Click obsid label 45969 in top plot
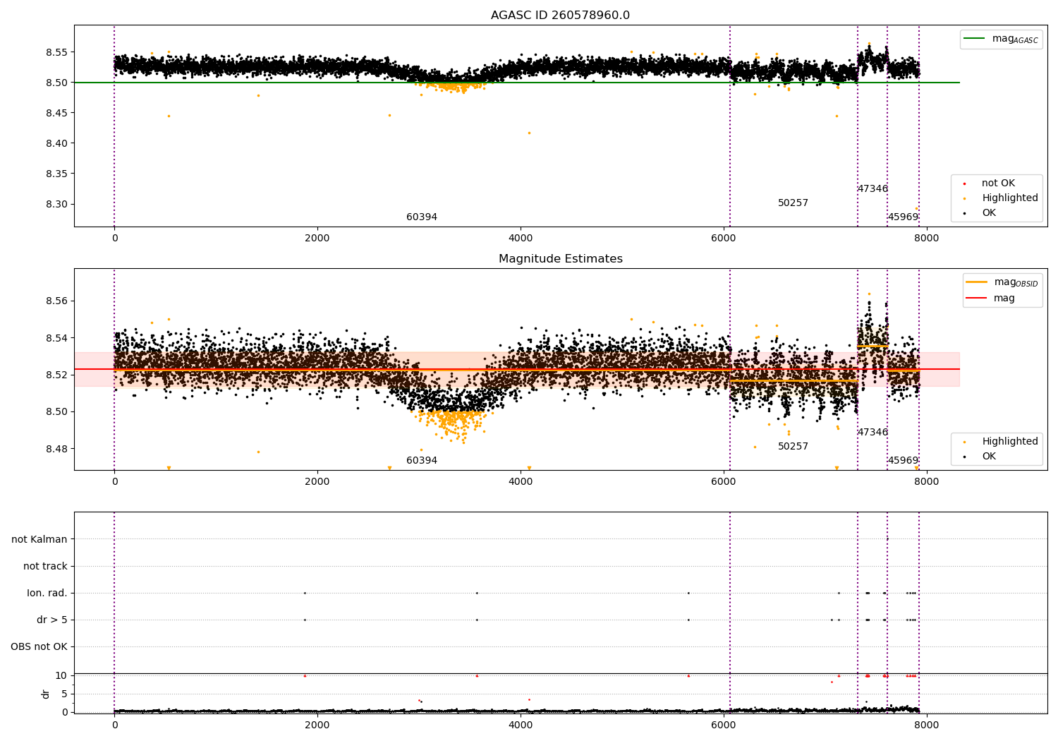This screenshot has height=741, width=1058. click(903, 217)
